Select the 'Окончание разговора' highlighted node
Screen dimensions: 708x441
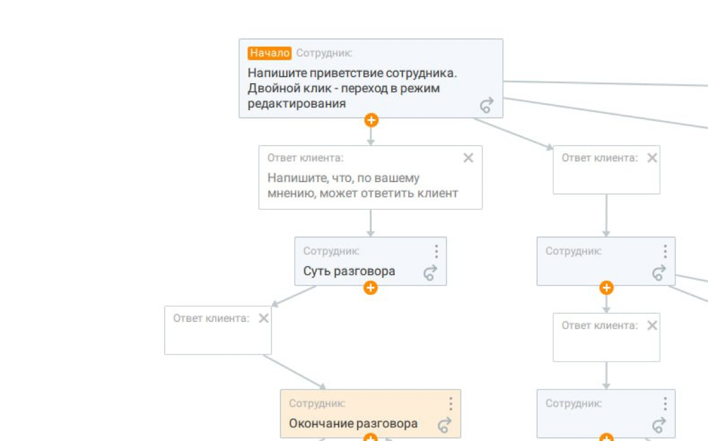[x=371, y=413]
